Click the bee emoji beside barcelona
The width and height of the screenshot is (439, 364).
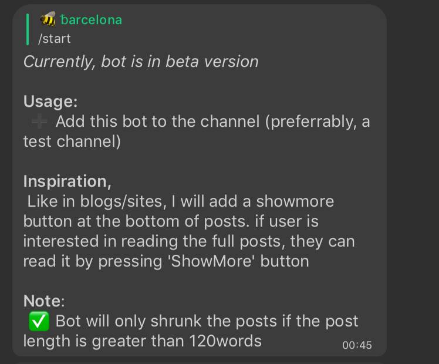(x=48, y=19)
